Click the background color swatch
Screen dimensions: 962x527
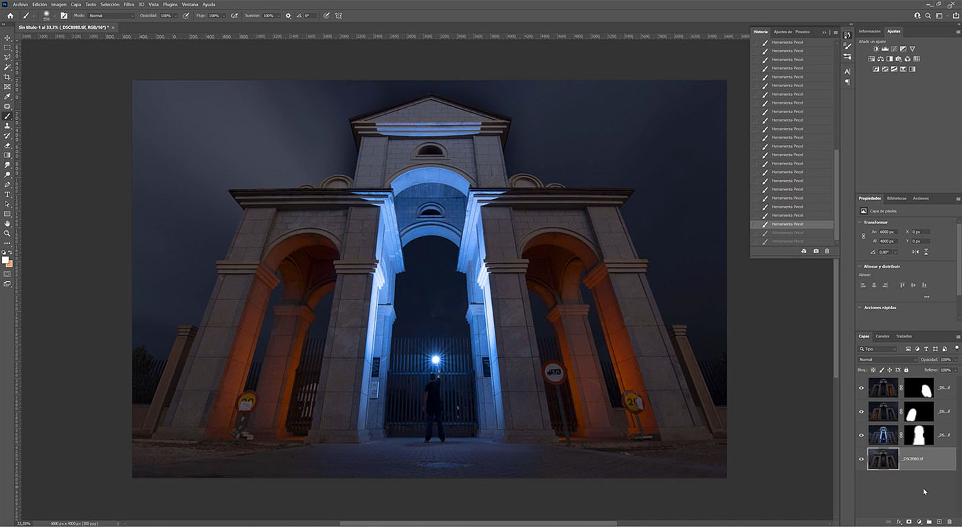[10, 264]
